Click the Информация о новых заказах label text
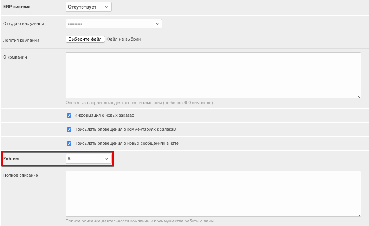369x226 pixels. tap(104, 116)
